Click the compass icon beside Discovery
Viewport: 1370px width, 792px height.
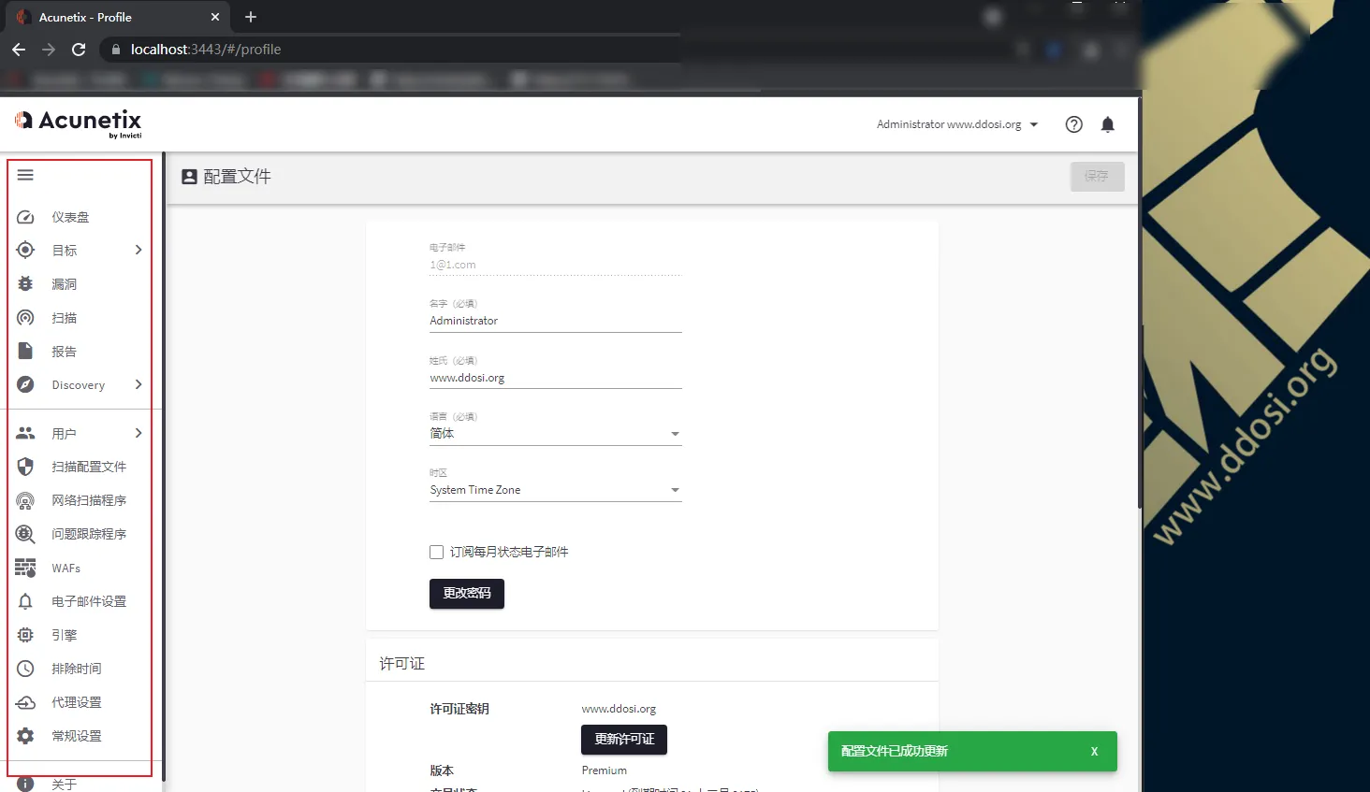[x=25, y=384]
